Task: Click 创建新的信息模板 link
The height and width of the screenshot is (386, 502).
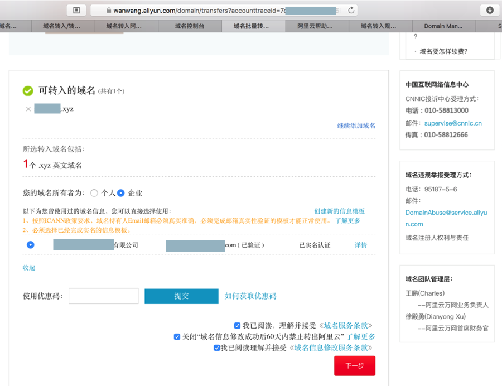Action: [339, 211]
